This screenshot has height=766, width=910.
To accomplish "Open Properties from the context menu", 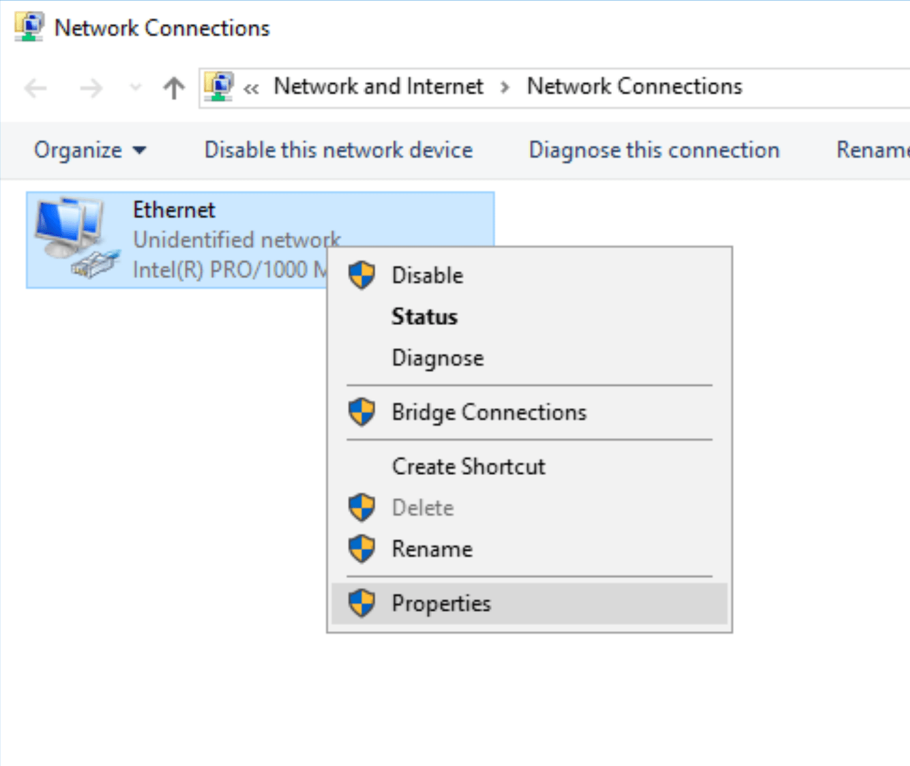I will pyautogui.click(x=441, y=603).
